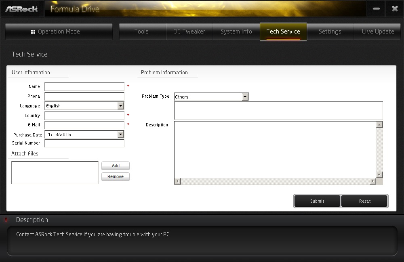Focus the E-Mail input box
404x262 pixels.
point(84,125)
